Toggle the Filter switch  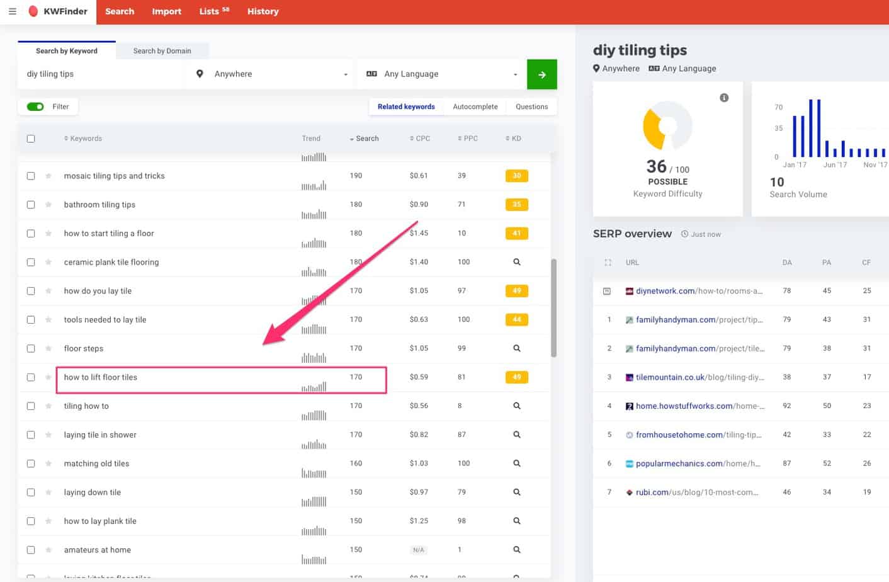coord(35,106)
